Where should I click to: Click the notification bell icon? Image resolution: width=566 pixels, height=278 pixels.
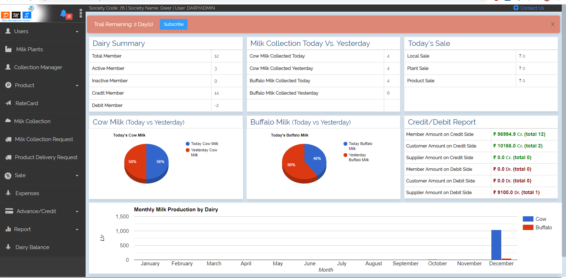64,14
